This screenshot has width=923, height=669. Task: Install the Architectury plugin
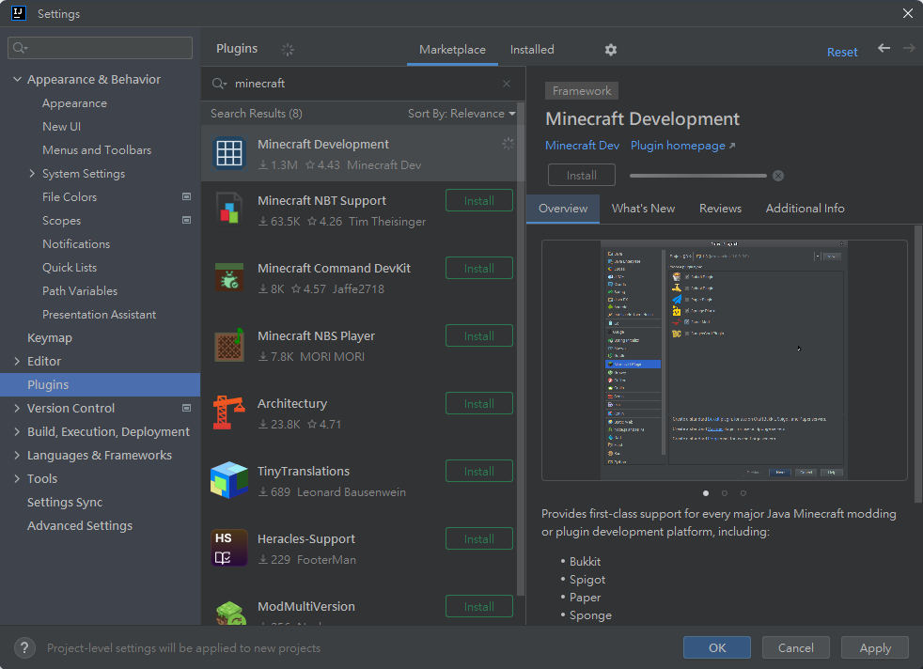tap(479, 404)
